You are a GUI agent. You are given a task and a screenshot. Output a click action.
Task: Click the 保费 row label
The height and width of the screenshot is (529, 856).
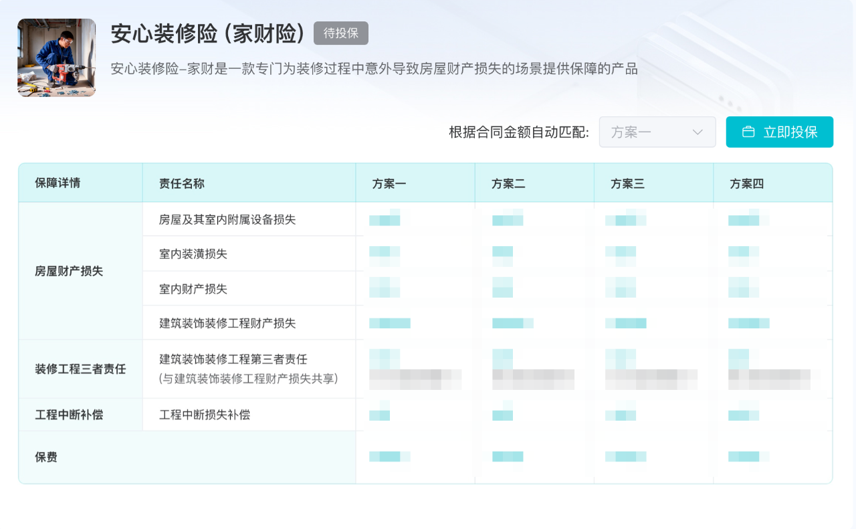46,457
